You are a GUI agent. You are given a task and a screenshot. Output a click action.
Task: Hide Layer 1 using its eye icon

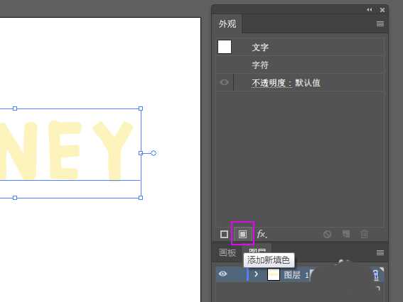pos(223,274)
